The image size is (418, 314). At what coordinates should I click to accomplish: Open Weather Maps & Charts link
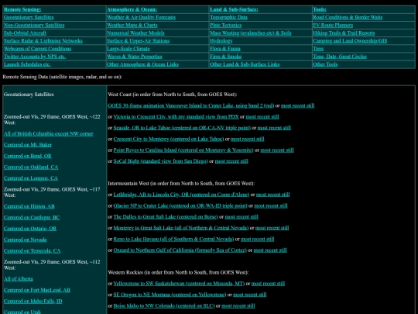pos(132,25)
